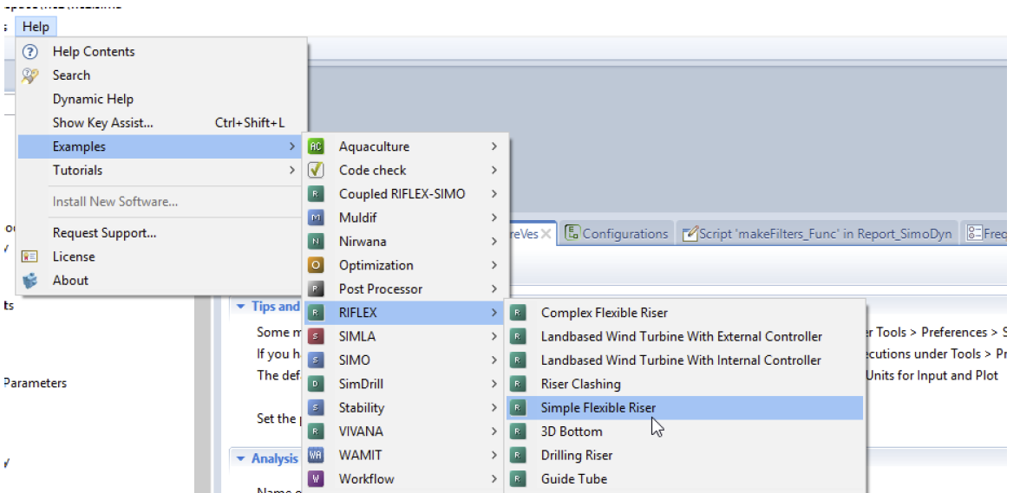Screen dimensions: 1033x493
Task: Click the Help Contents question mark icon
Action: pos(30,52)
